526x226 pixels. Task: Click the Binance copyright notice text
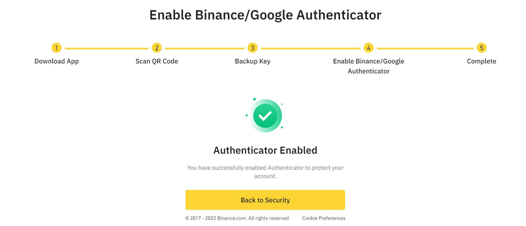tap(237, 218)
